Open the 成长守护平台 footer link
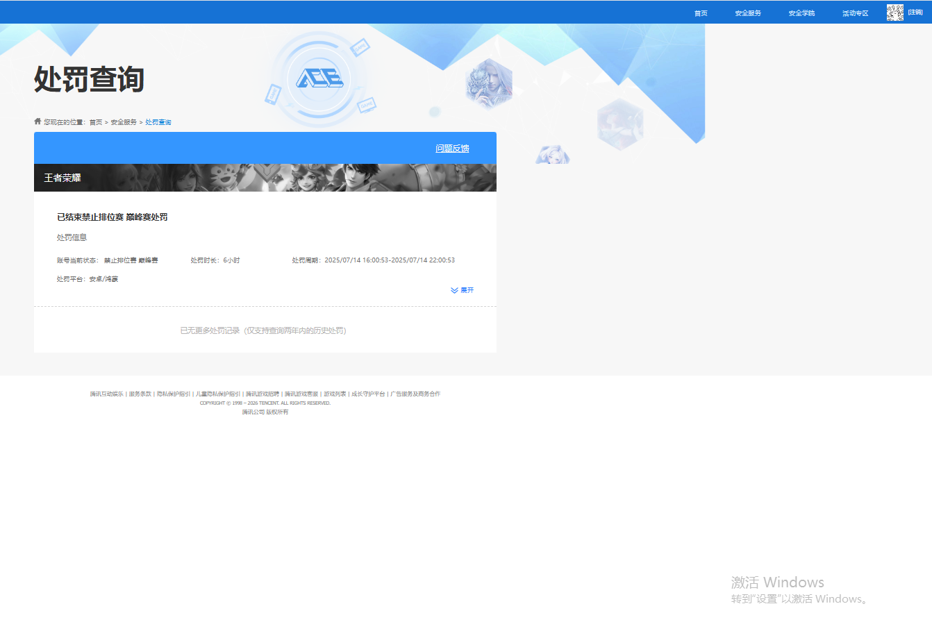 click(x=368, y=394)
